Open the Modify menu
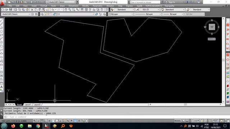Screen dimensions: 230x129 [86, 6]
